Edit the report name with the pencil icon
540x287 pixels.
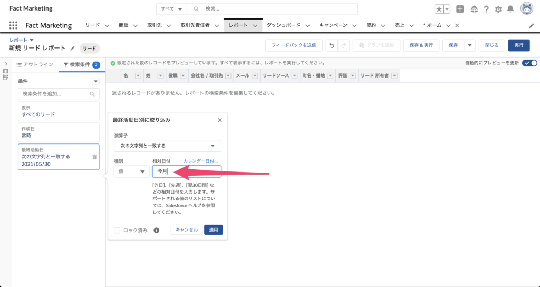[x=72, y=48]
